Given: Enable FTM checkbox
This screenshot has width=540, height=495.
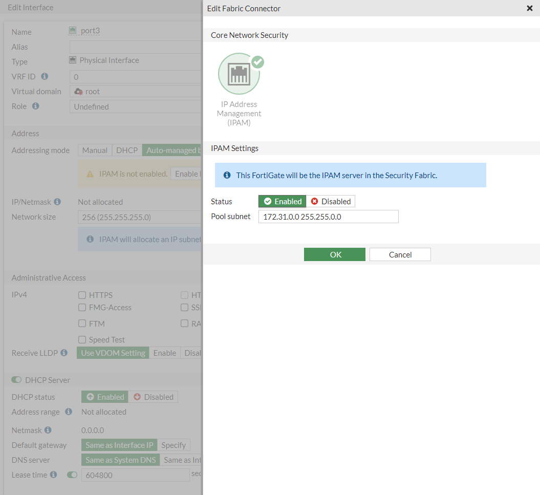Looking at the screenshot, I should [82, 324].
